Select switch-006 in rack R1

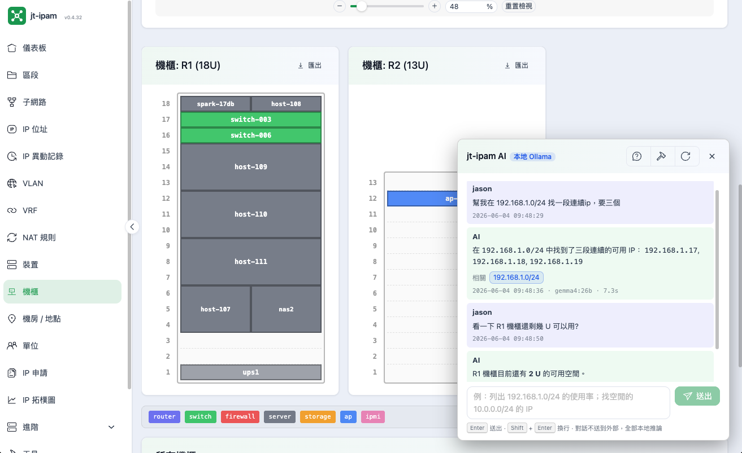[x=251, y=135]
